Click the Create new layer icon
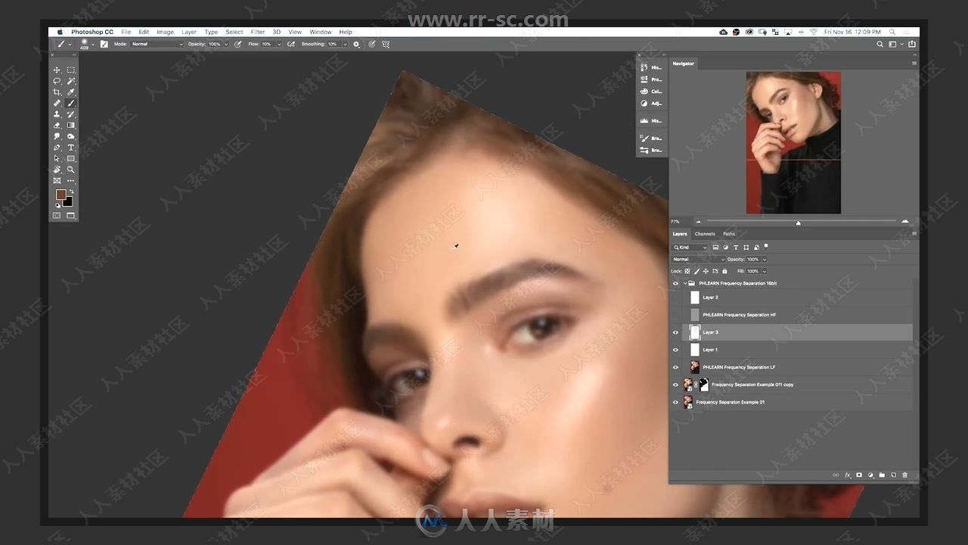Viewport: 968px width, 545px height. click(893, 475)
